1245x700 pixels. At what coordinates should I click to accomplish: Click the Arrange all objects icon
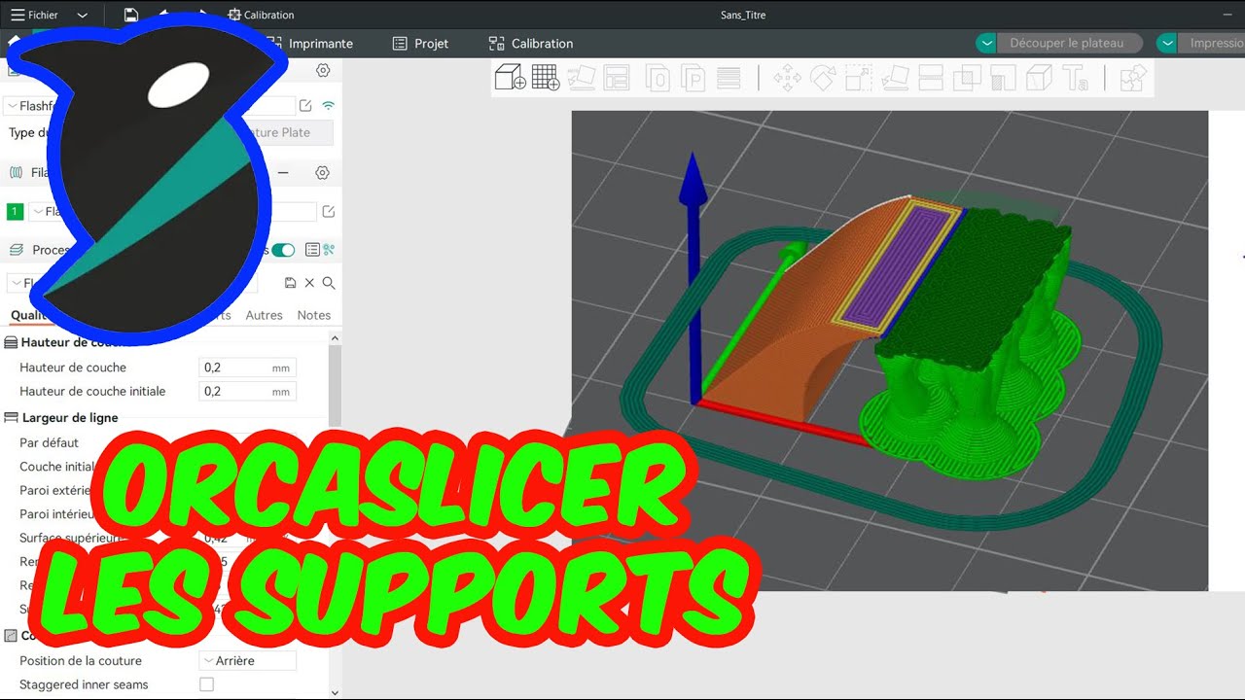[617, 78]
